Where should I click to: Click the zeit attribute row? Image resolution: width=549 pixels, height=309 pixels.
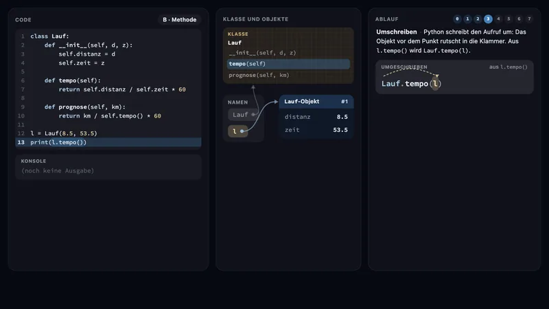316,130
